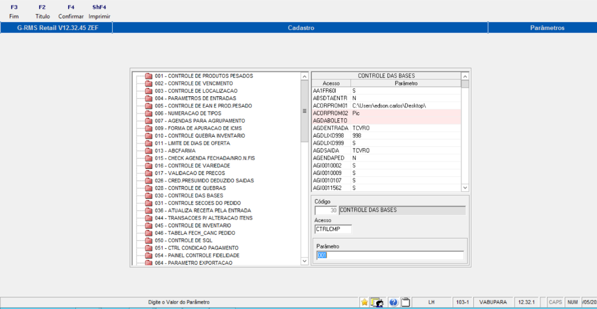Click the yellow star favorites icon
The width and height of the screenshot is (597, 309).
[x=364, y=302]
